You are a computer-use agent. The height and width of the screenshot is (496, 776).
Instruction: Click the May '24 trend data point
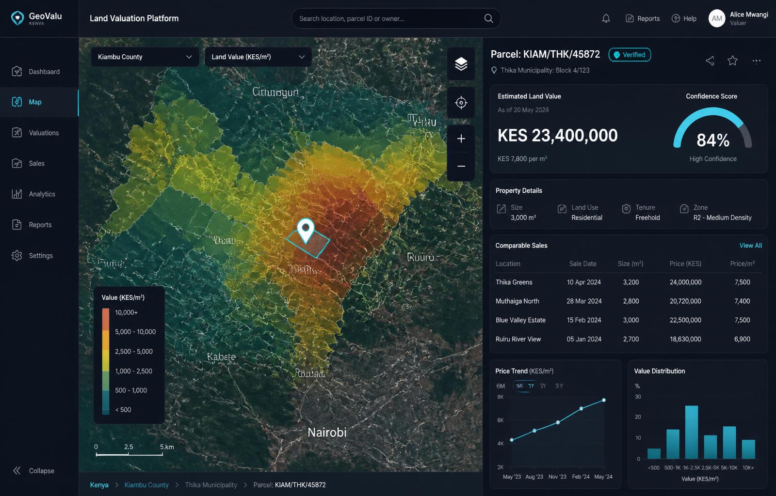[604, 400]
